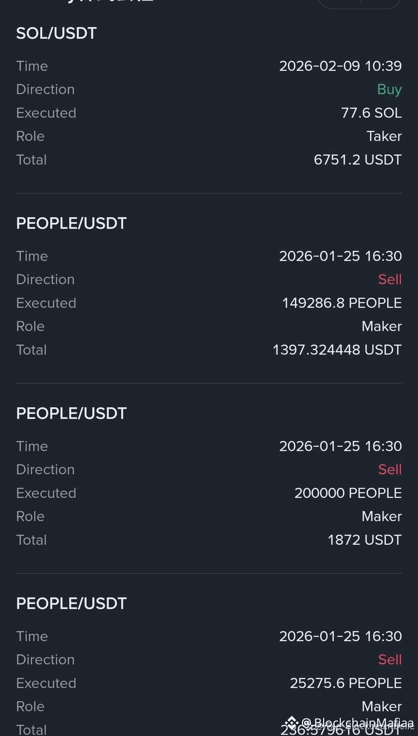Click the Taker role value
The image size is (418, 736).
point(384,136)
